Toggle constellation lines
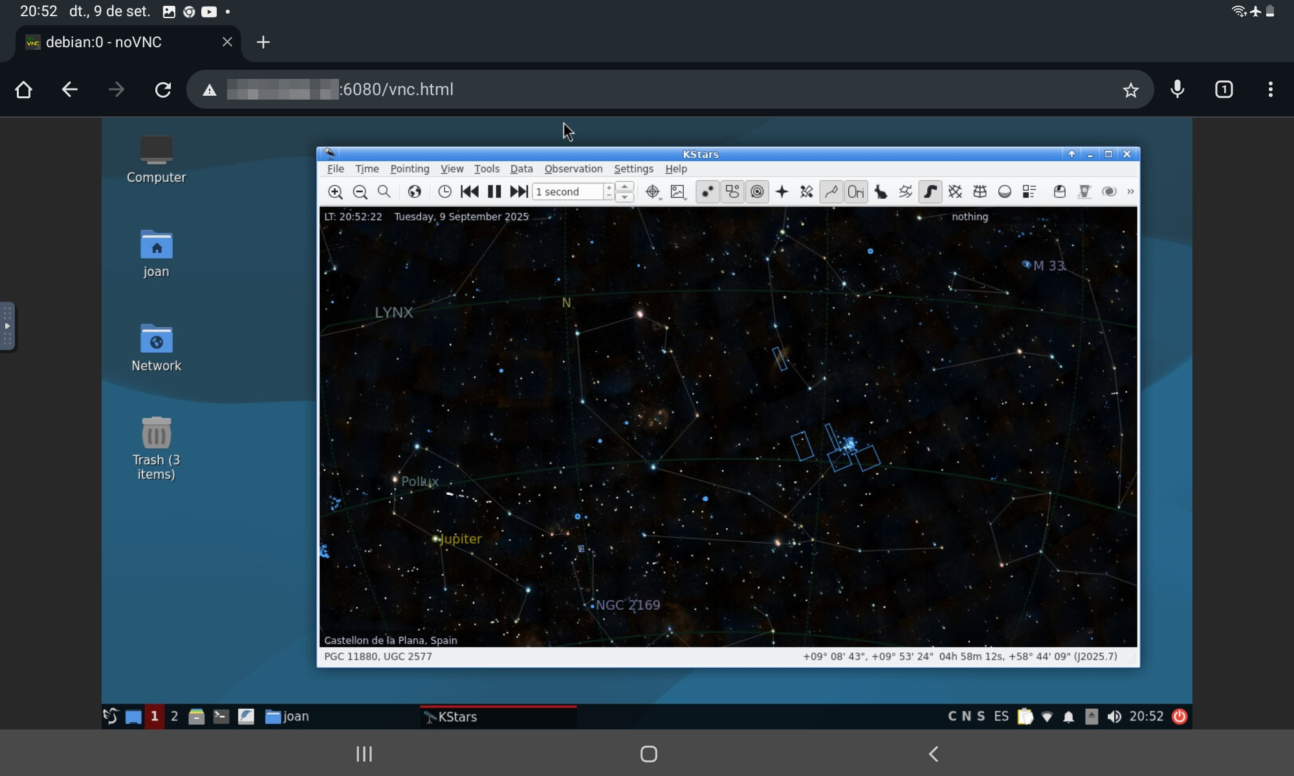The height and width of the screenshot is (776, 1294). point(831,191)
